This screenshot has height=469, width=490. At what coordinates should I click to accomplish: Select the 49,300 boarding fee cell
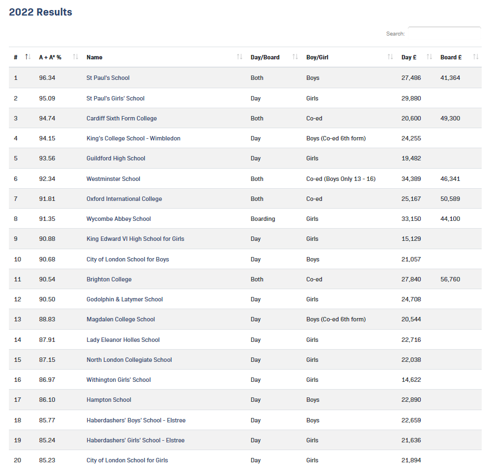pos(450,118)
